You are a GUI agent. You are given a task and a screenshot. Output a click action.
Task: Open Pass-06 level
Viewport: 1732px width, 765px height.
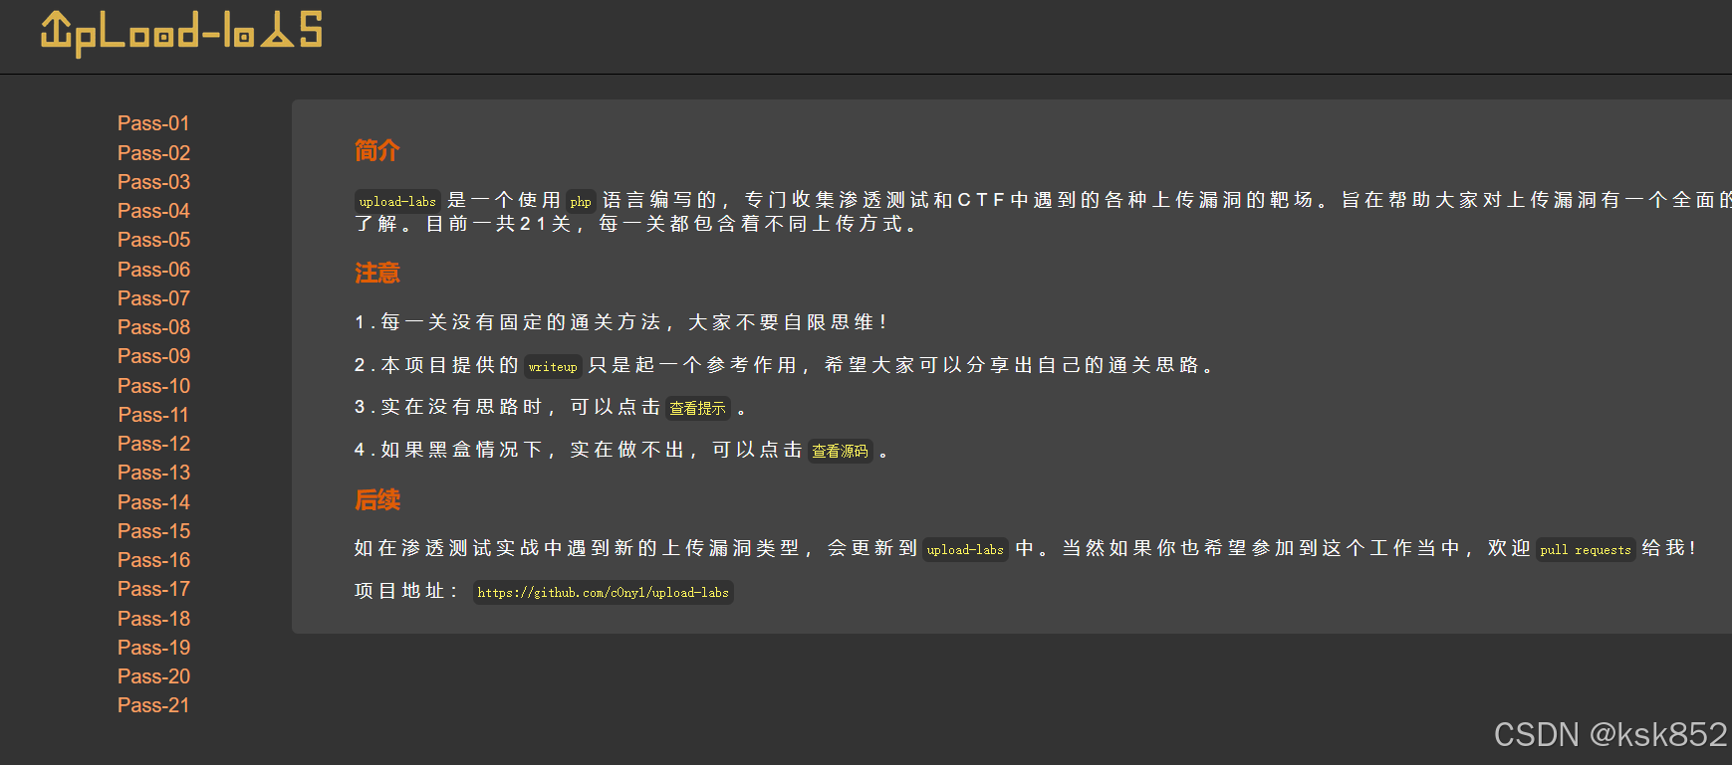click(x=153, y=270)
